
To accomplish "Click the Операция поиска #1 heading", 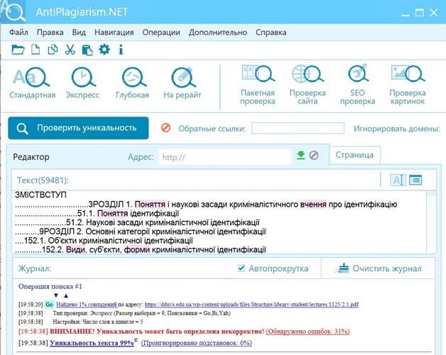I will tap(50, 286).
